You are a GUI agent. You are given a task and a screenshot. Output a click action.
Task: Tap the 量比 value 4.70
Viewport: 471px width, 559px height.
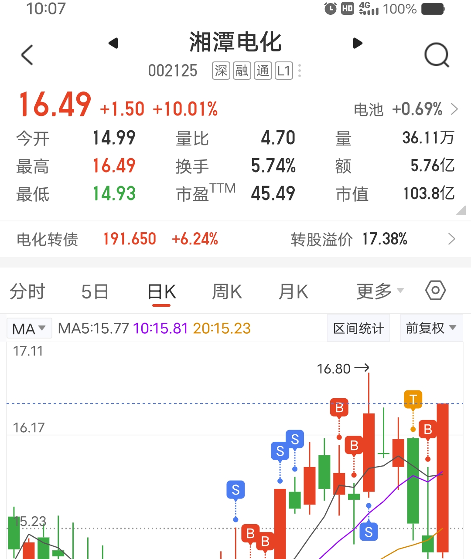point(278,138)
